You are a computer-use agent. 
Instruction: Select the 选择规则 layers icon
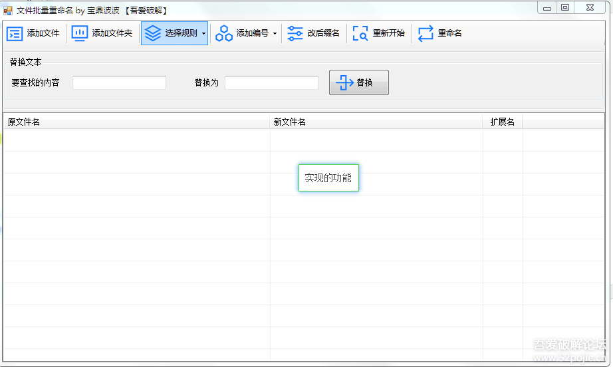click(x=153, y=33)
